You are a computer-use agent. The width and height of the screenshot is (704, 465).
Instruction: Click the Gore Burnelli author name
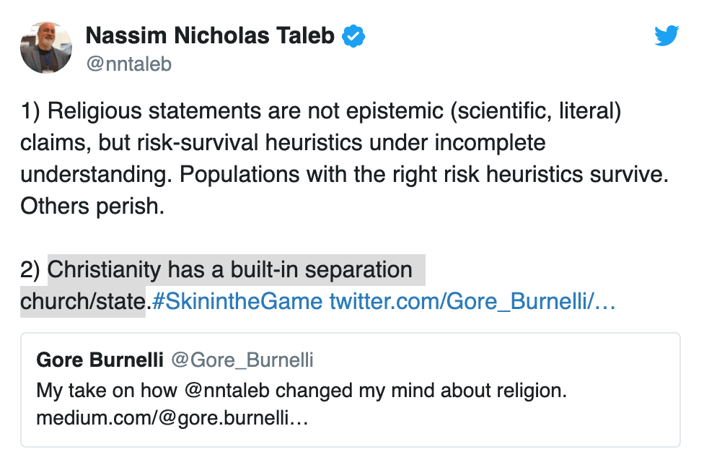(100, 360)
